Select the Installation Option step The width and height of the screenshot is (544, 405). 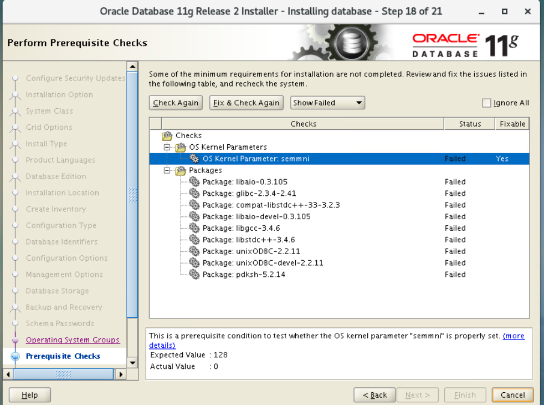pos(59,94)
